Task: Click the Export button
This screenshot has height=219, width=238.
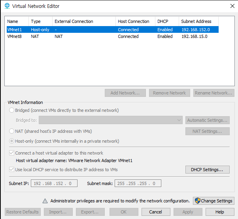Action: [x=90, y=212]
